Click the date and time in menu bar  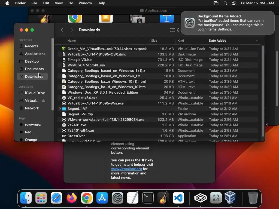click(x=257, y=3)
